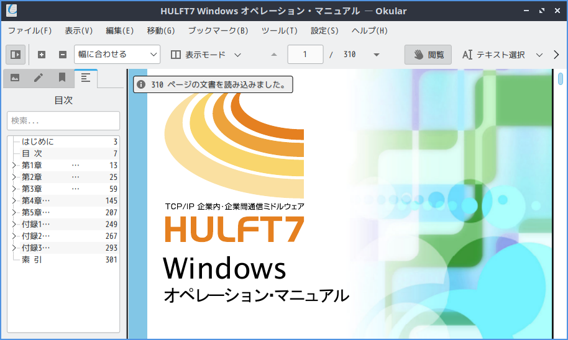The height and width of the screenshot is (340, 568).
Task: Open the 設定(S) menu
Action: (324, 31)
